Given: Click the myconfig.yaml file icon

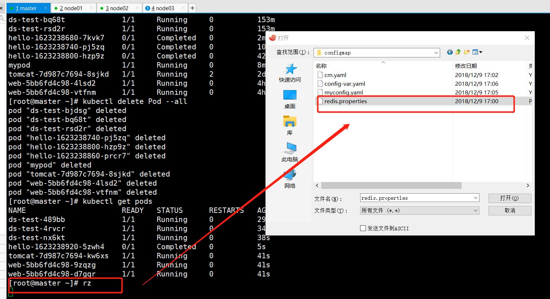Looking at the screenshot, I should 320,92.
